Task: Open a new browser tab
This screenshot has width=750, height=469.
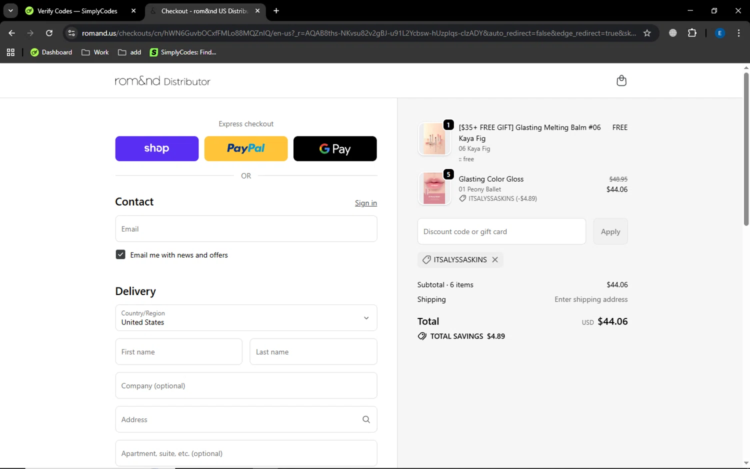Action: [x=276, y=10]
